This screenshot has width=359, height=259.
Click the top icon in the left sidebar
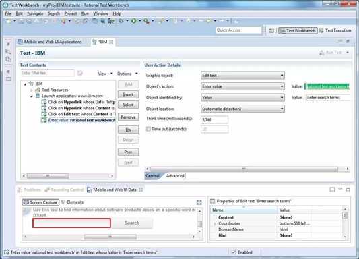[x=8, y=44]
